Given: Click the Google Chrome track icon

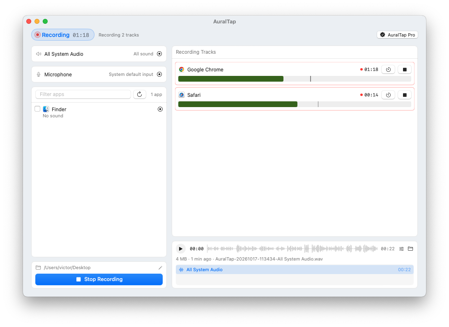Looking at the screenshot, I should tap(182, 69).
